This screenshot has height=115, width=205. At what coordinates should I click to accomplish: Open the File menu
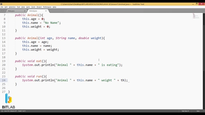click(2, 7)
